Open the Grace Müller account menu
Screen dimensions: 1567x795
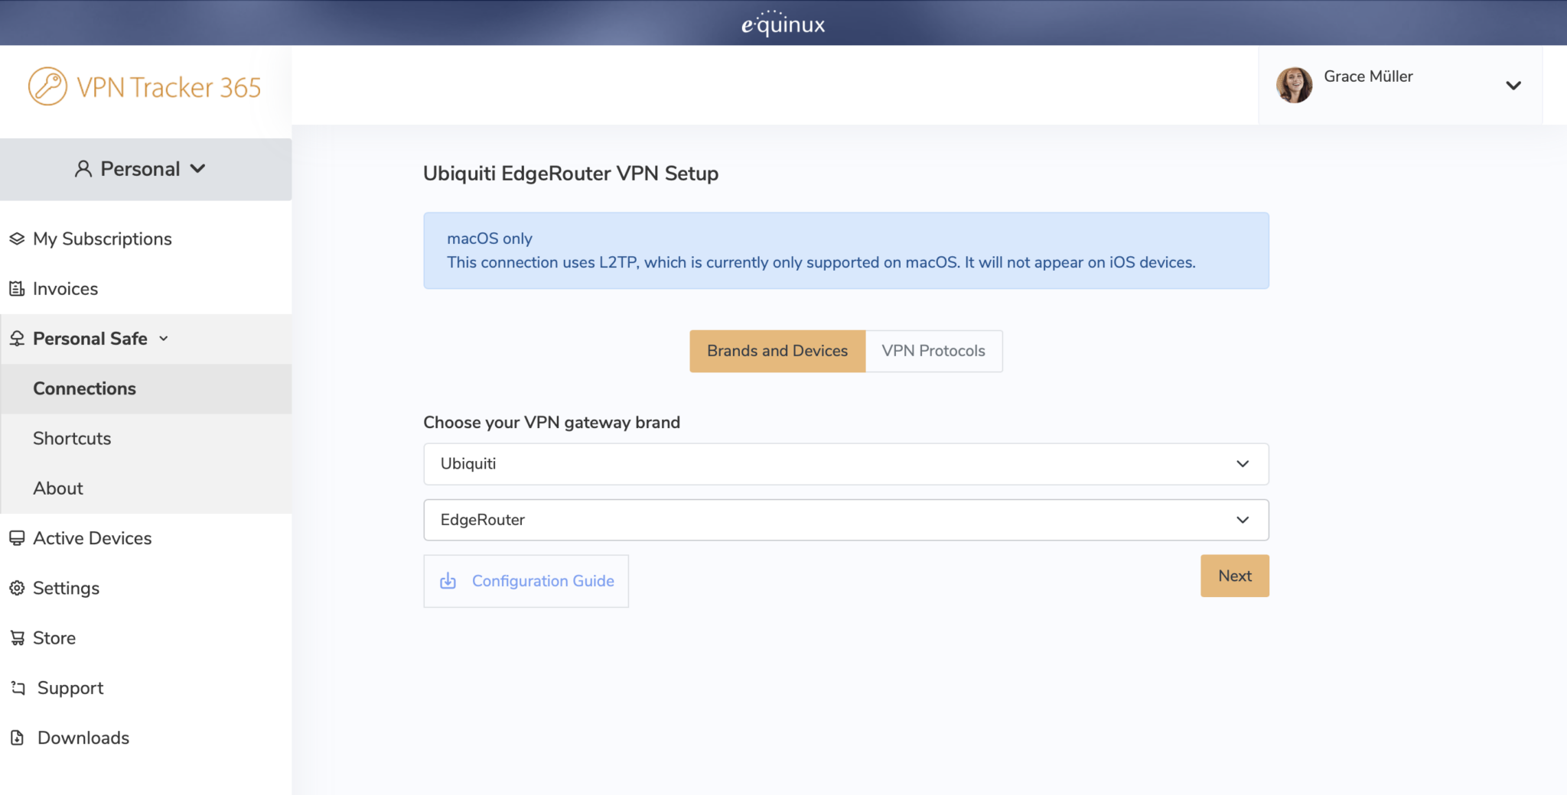point(1514,85)
